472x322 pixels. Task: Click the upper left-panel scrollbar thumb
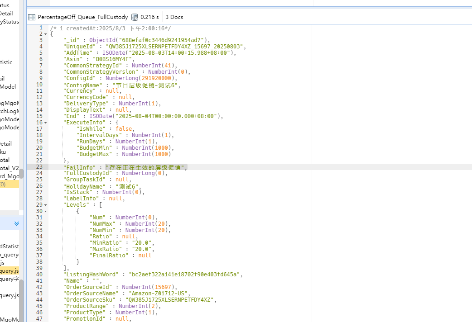21,174
